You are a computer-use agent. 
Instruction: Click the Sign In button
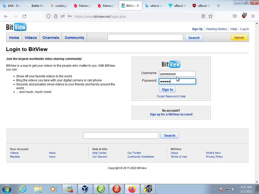coord(167,89)
